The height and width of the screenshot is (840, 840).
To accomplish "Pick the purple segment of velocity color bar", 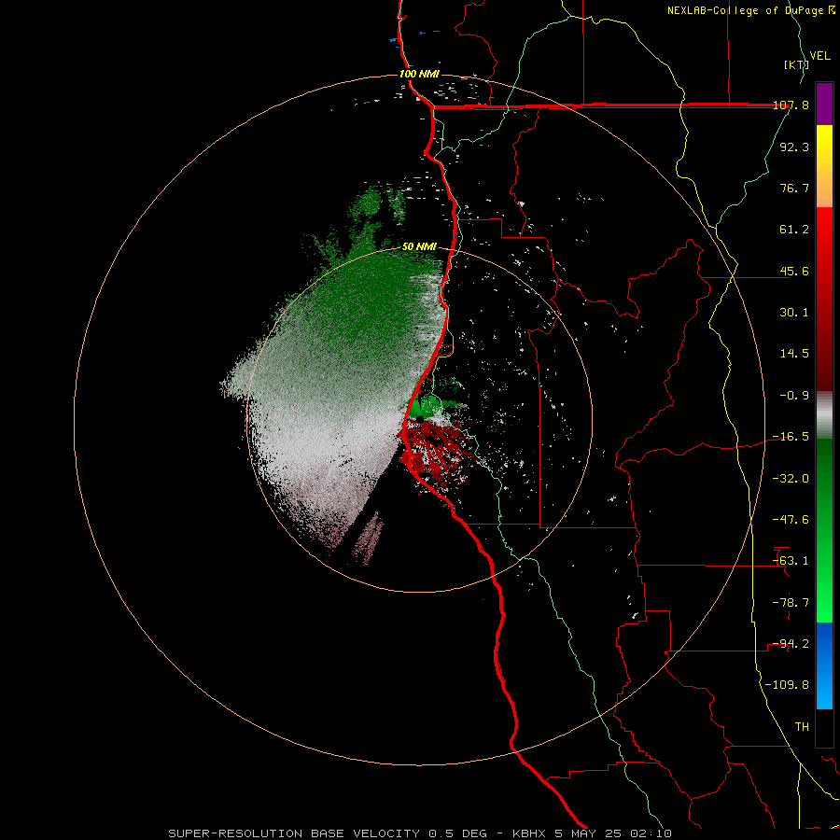I will 824,104.
